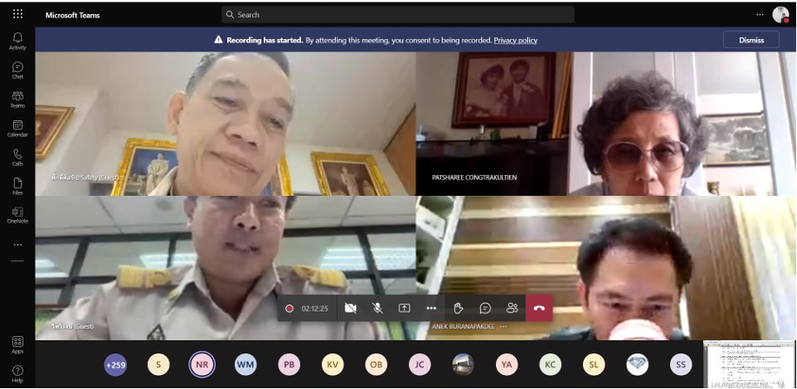
Task: Switch to the Chat tab
Action: point(17,70)
